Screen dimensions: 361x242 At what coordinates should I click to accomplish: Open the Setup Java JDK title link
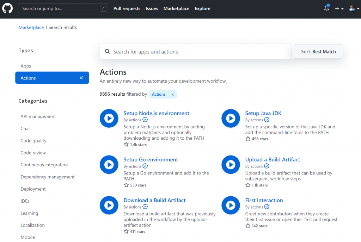click(x=263, y=113)
